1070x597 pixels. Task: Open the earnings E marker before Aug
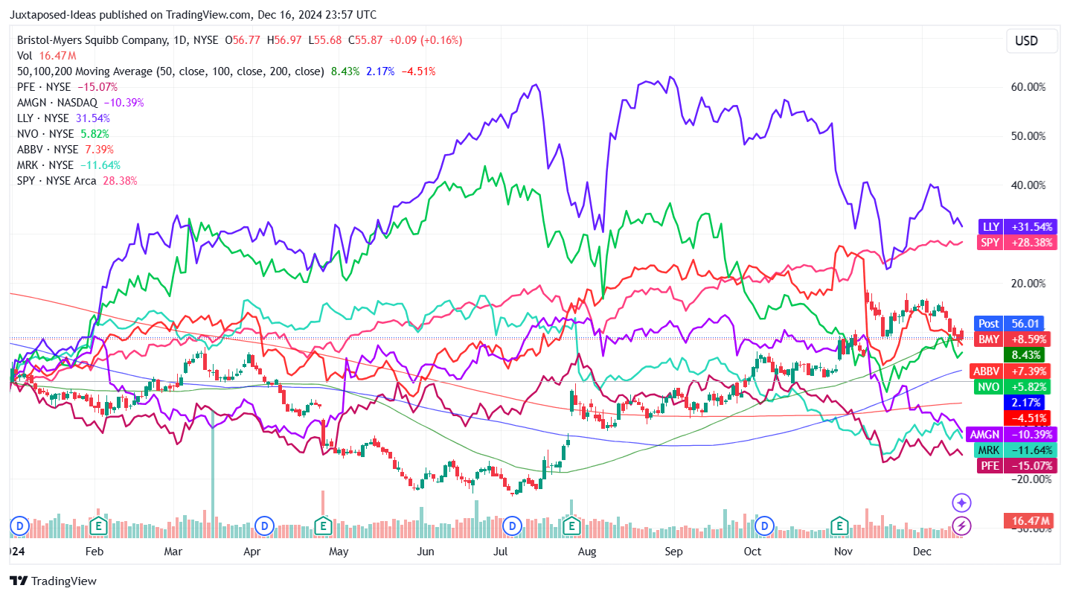(572, 525)
